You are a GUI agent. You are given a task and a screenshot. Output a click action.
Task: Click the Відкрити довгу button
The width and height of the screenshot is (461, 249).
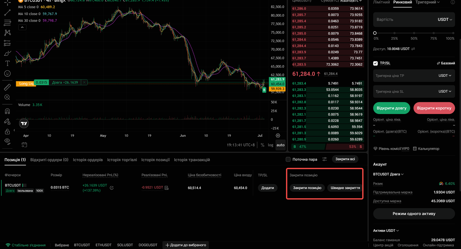[392, 108]
